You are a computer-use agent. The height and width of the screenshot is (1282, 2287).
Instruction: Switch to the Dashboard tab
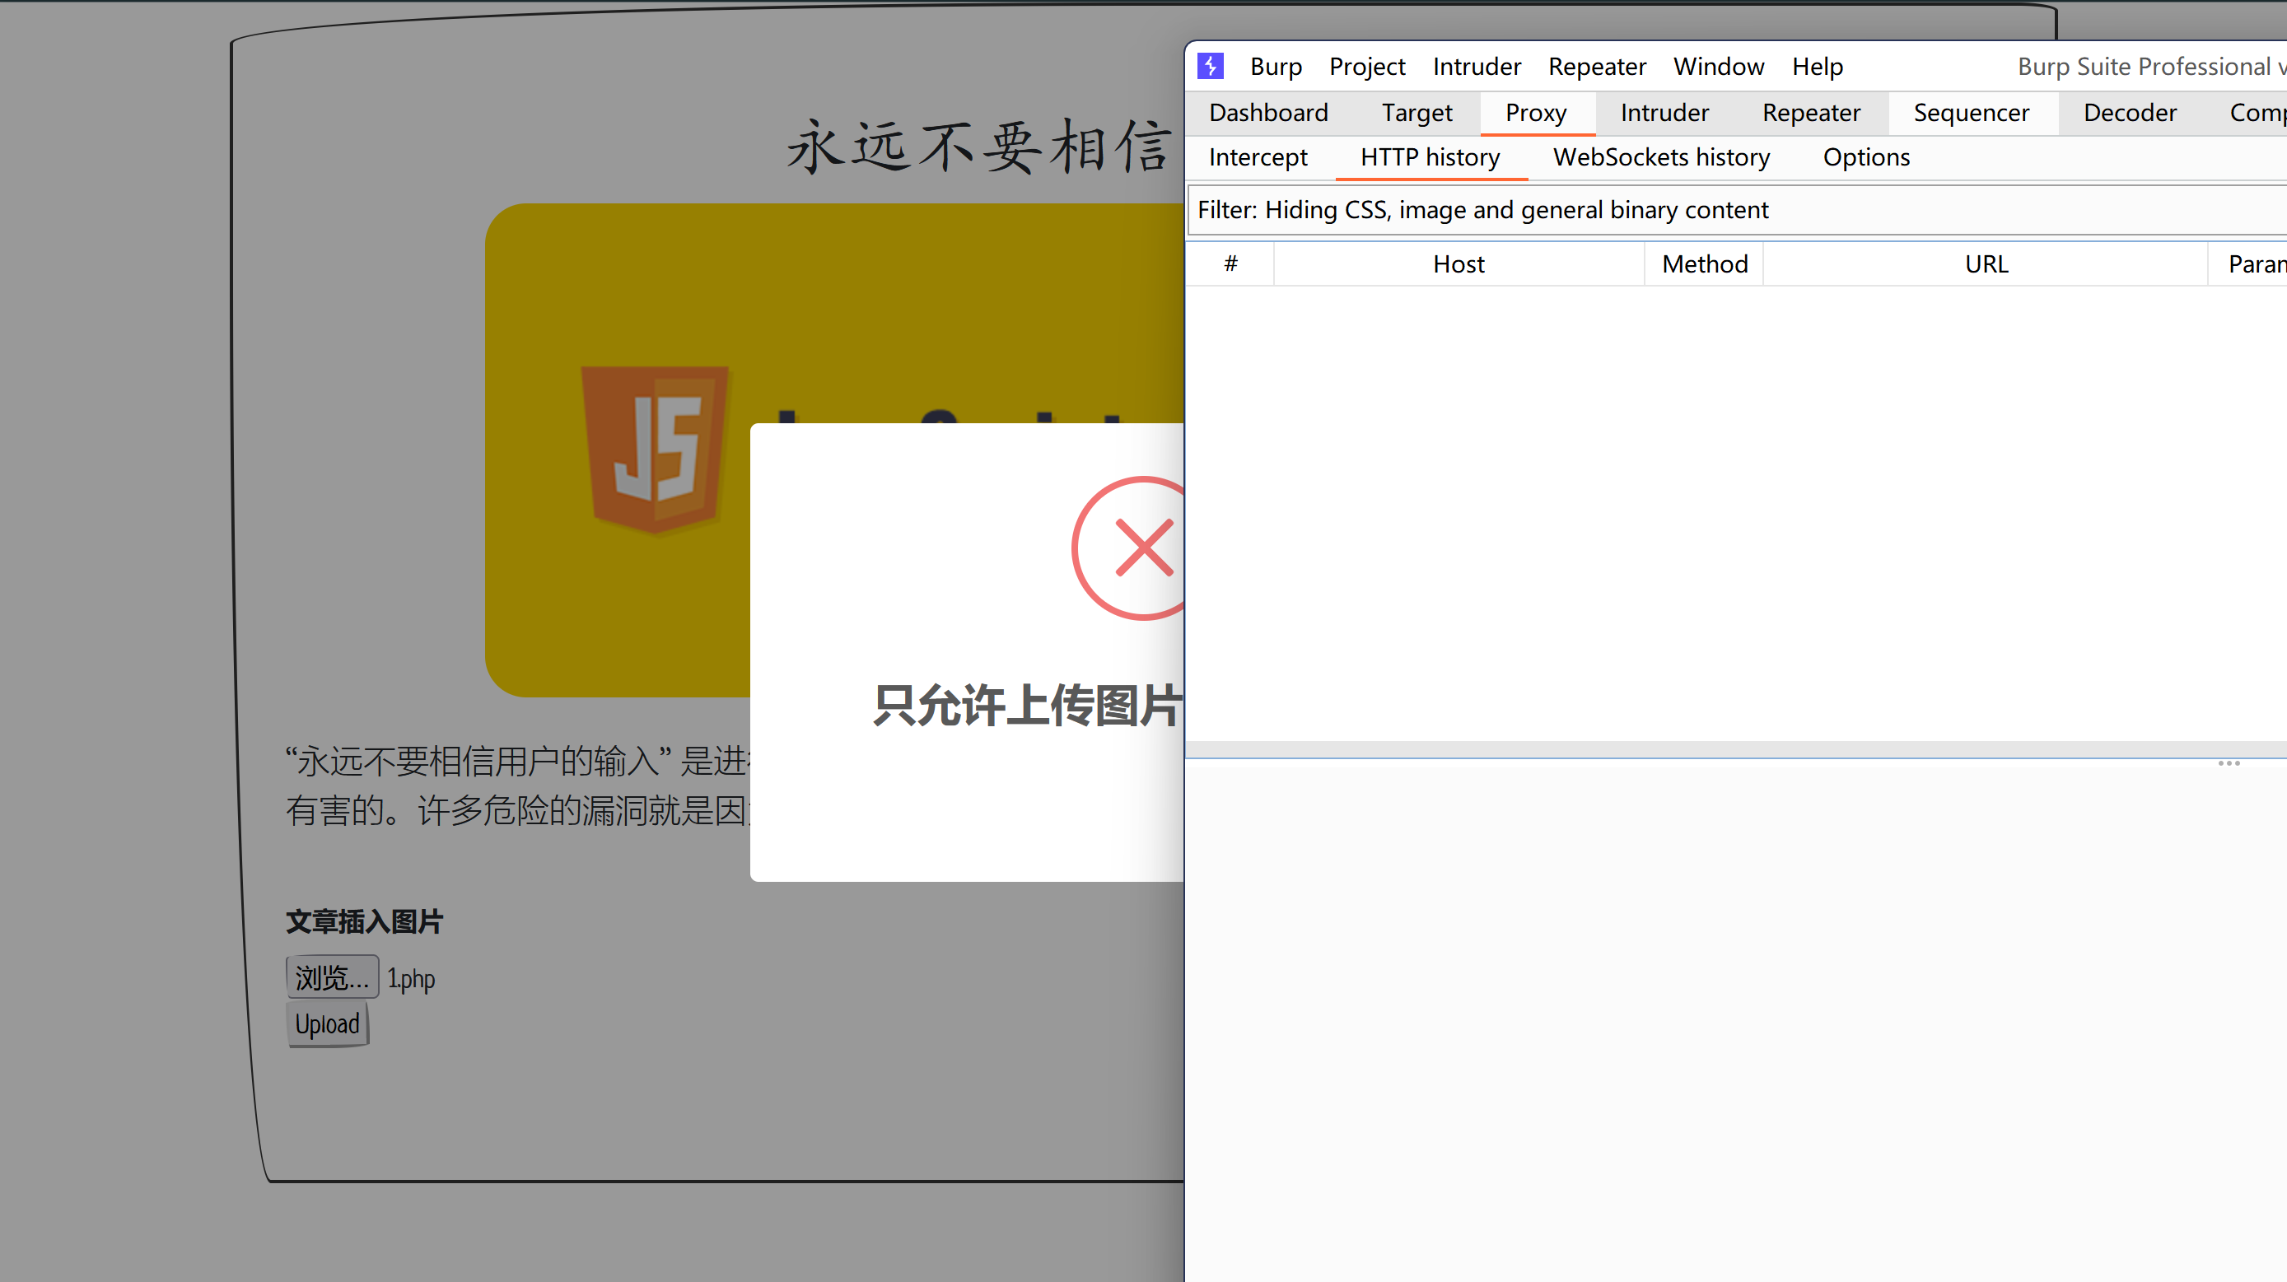(x=1267, y=113)
